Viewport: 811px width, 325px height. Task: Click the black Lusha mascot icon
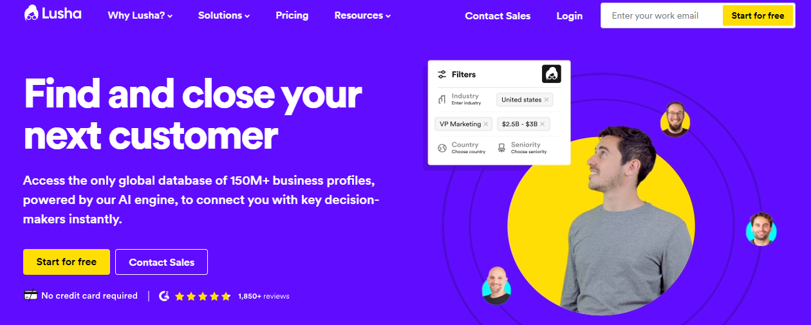(x=552, y=74)
